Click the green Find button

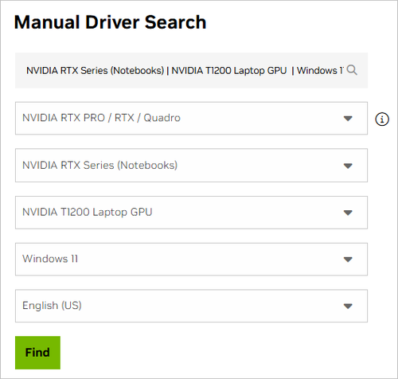tap(37, 353)
